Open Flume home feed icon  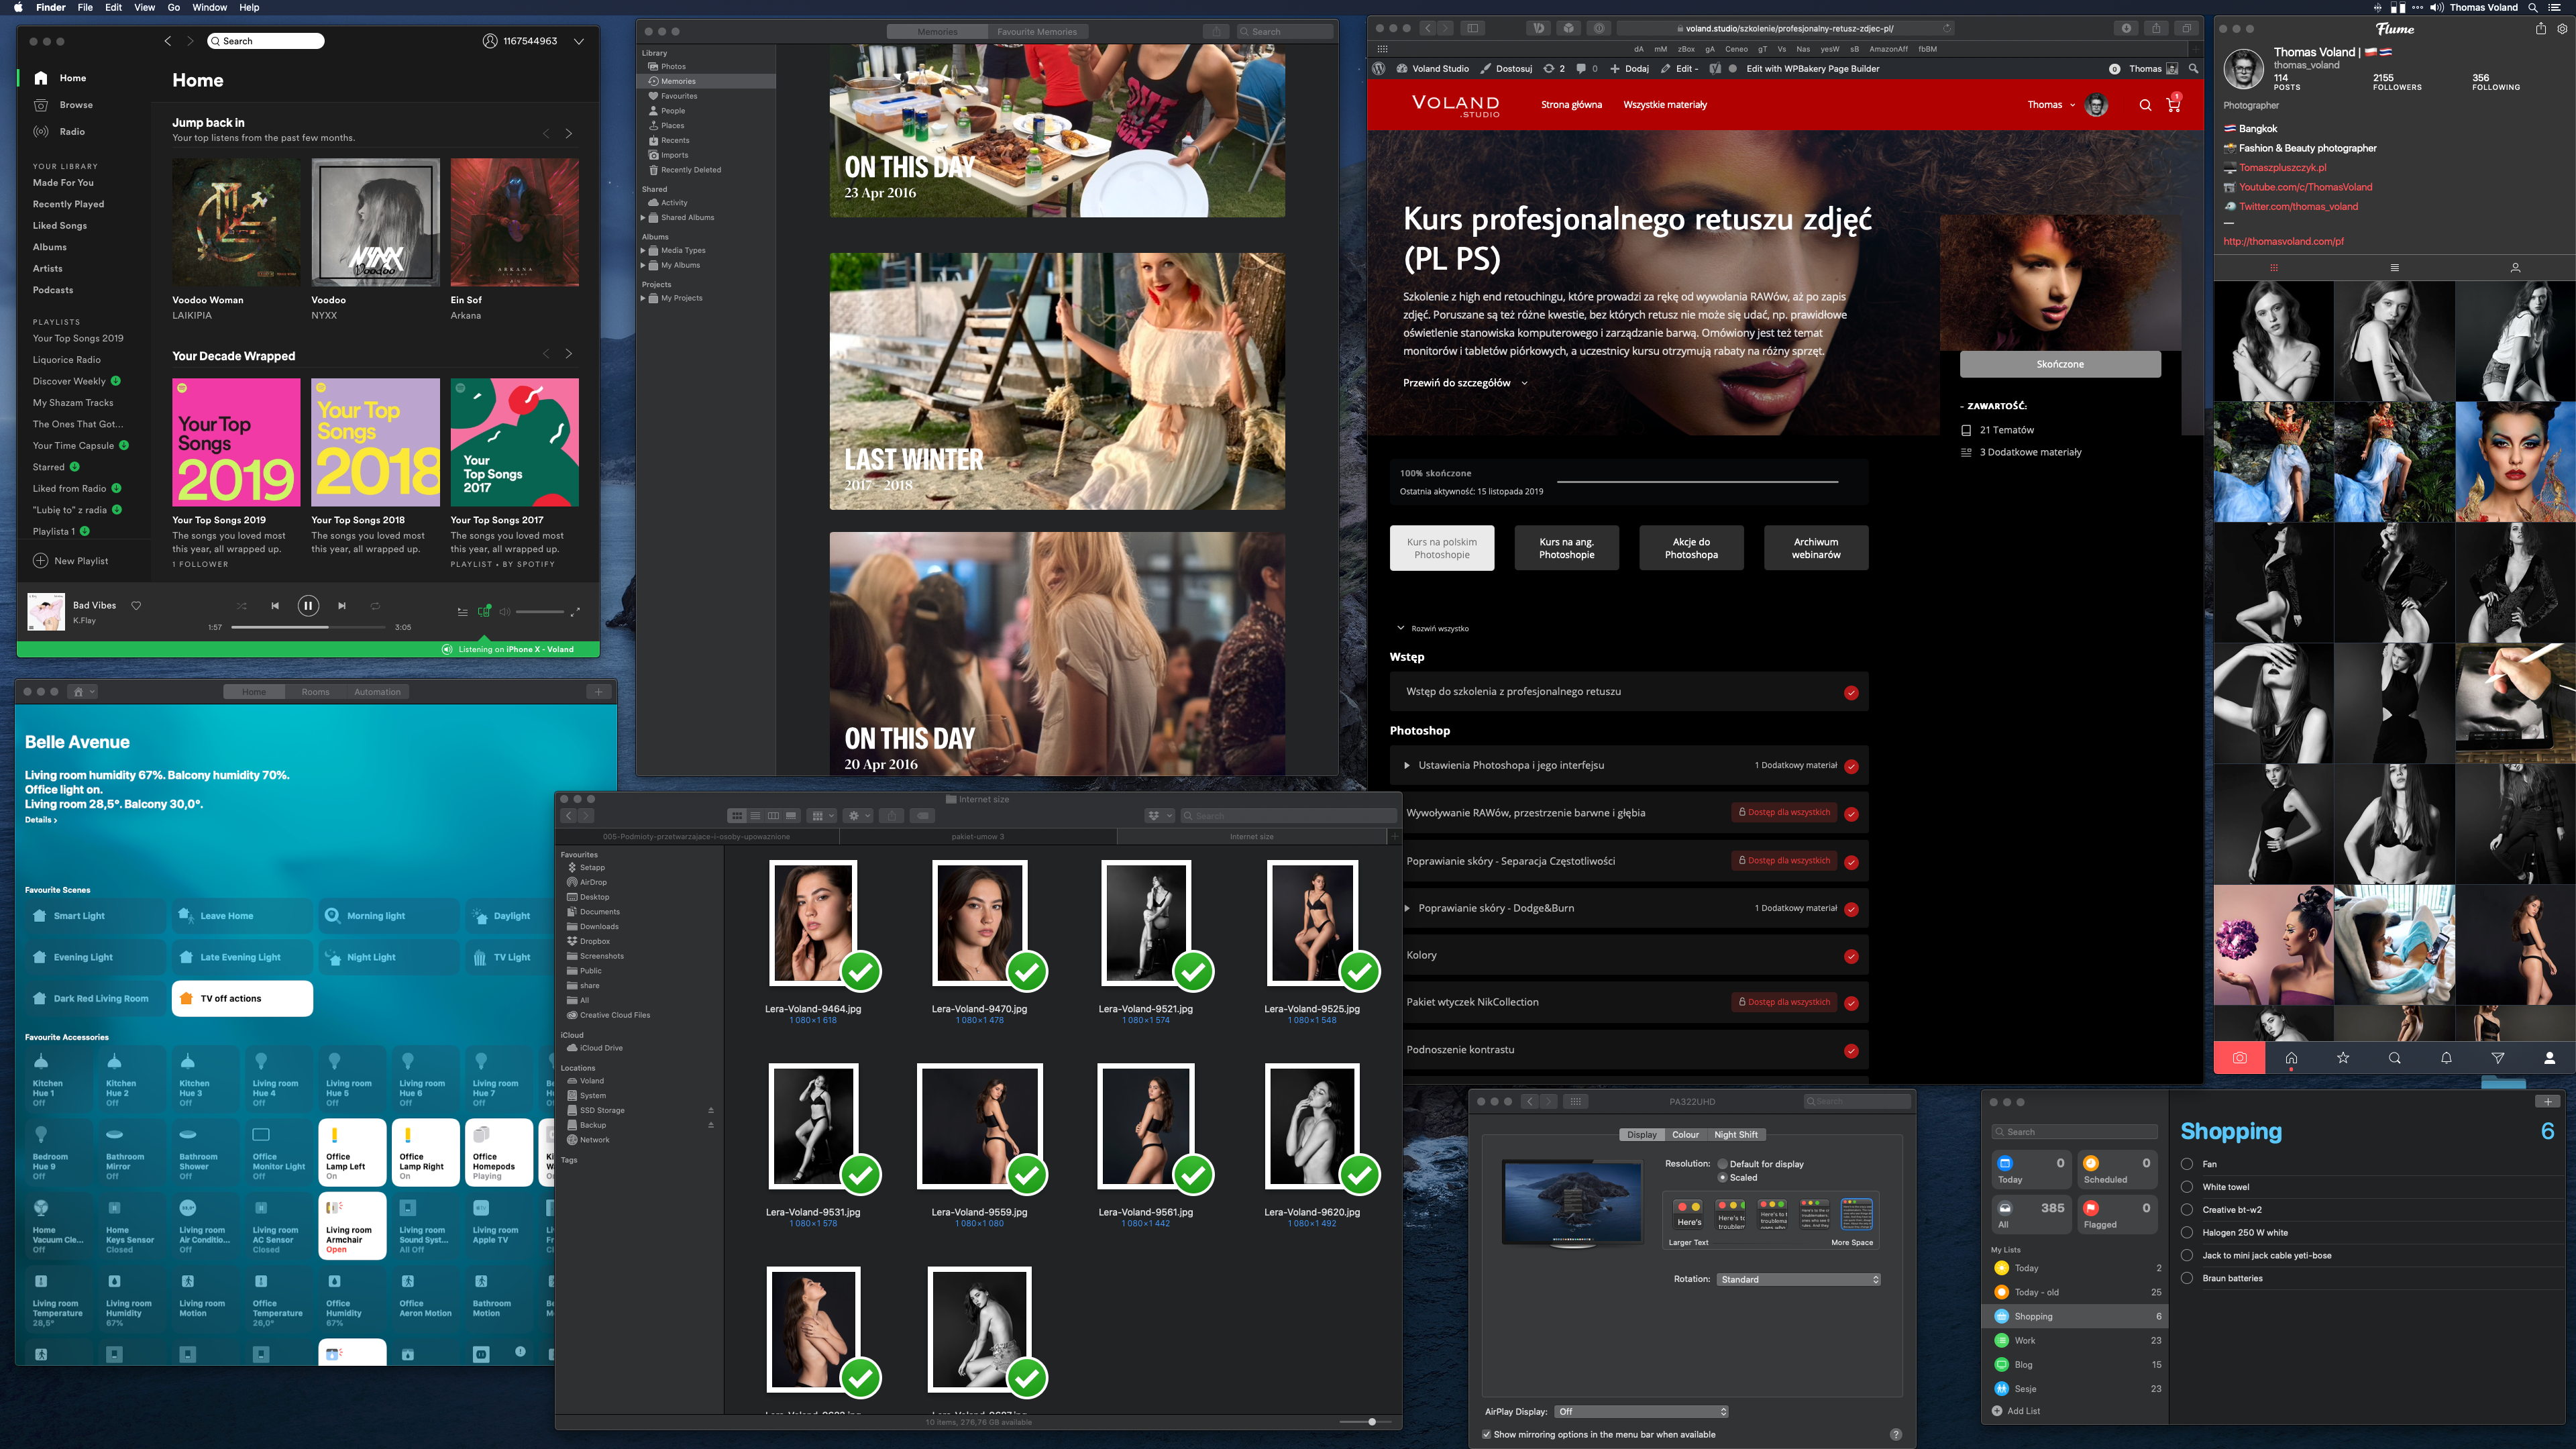[2291, 1058]
